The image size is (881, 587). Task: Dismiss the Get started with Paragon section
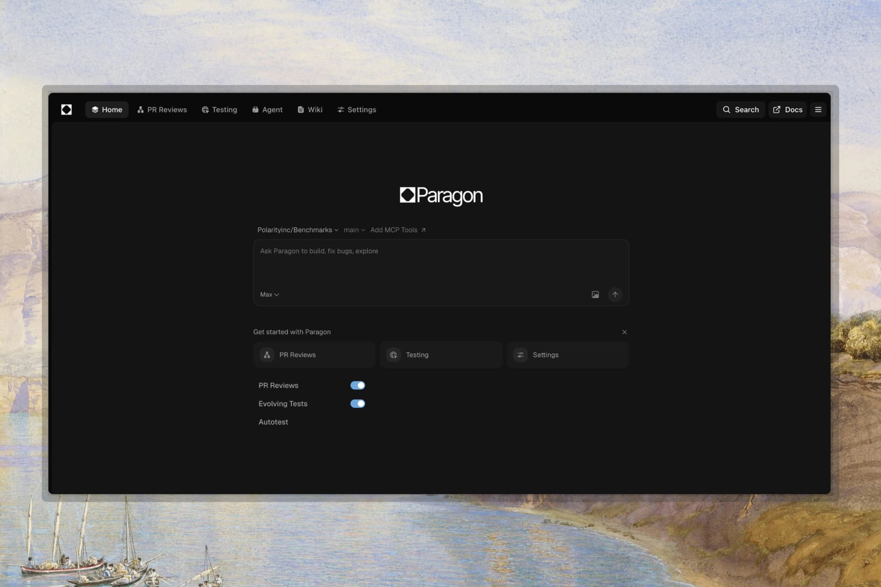624,332
